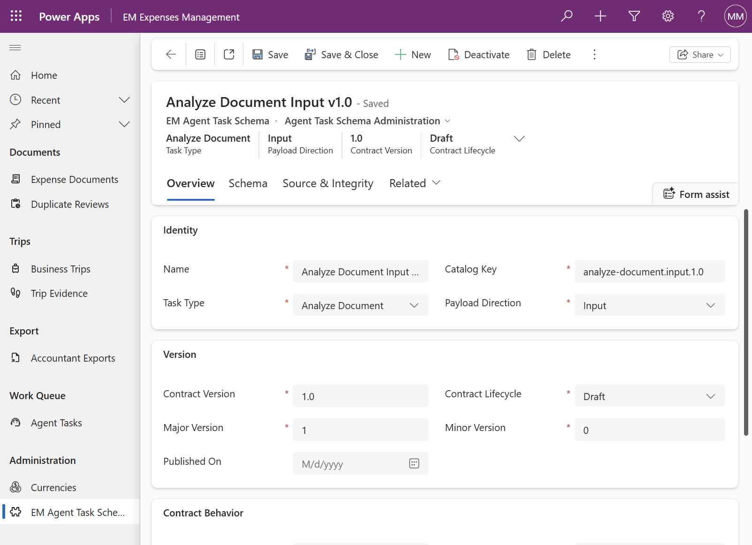Click the Home house icon
This screenshot has width=752, height=545.
(x=15, y=75)
